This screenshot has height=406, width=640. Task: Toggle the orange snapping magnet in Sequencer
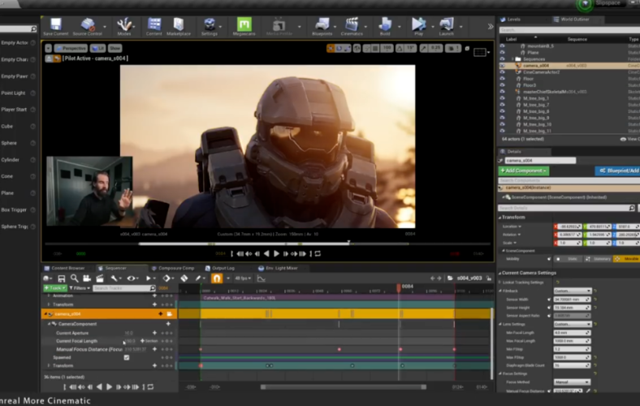point(217,279)
